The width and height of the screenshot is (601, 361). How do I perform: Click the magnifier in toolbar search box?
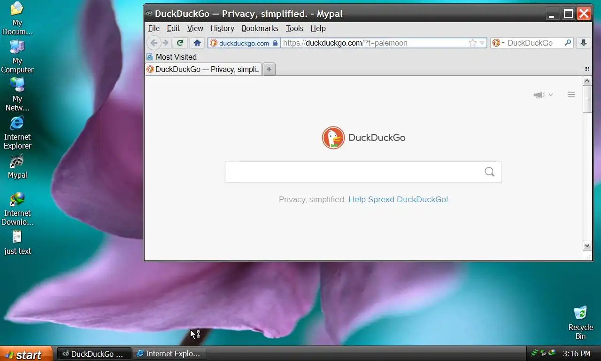568,43
